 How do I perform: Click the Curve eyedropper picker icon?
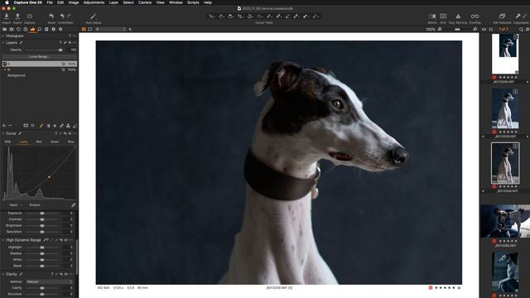[x=74, y=205]
